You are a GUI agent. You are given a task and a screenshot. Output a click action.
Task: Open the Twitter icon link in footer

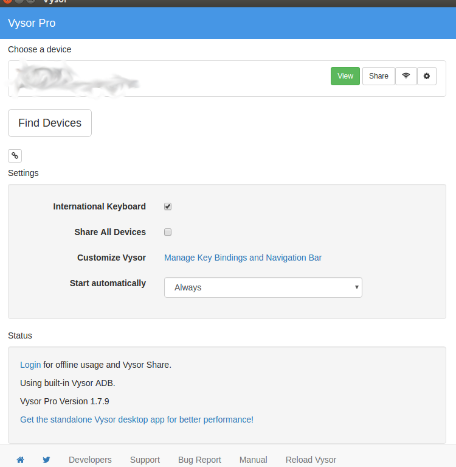pos(46,460)
